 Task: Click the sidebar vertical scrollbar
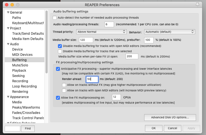(x=47, y=42)
